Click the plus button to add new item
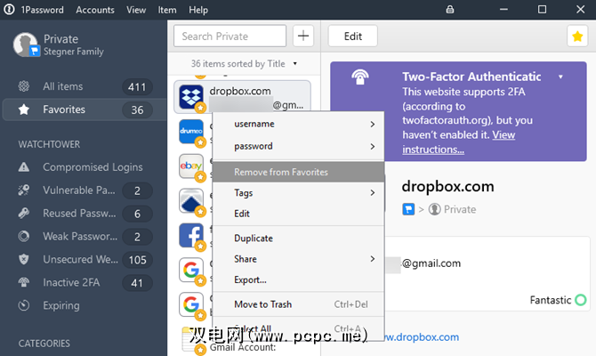Screen dimensions: 596x356 click(303, 36)
